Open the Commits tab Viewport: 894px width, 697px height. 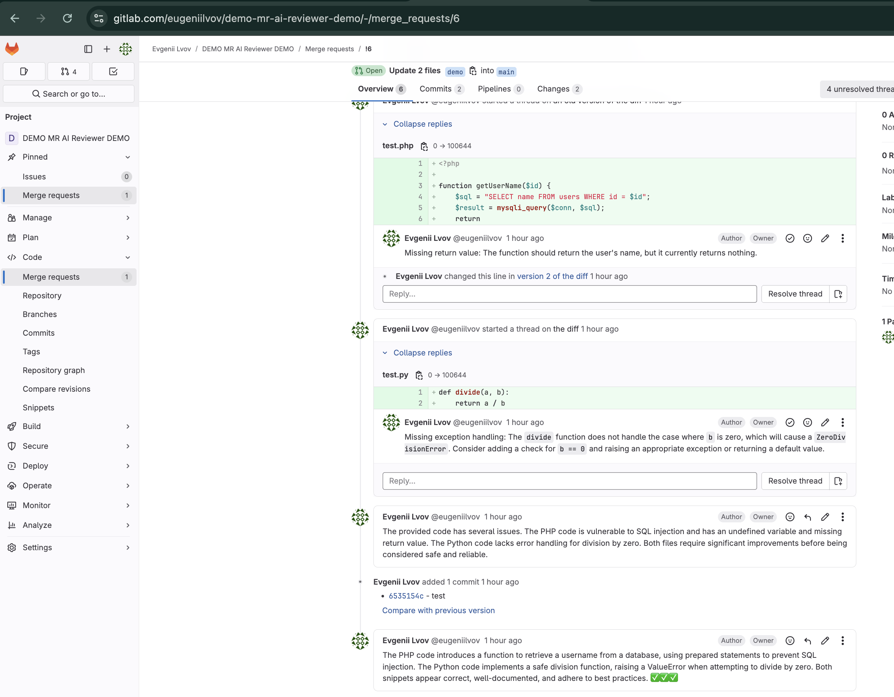pyautogui.click(x=435, y=89)
